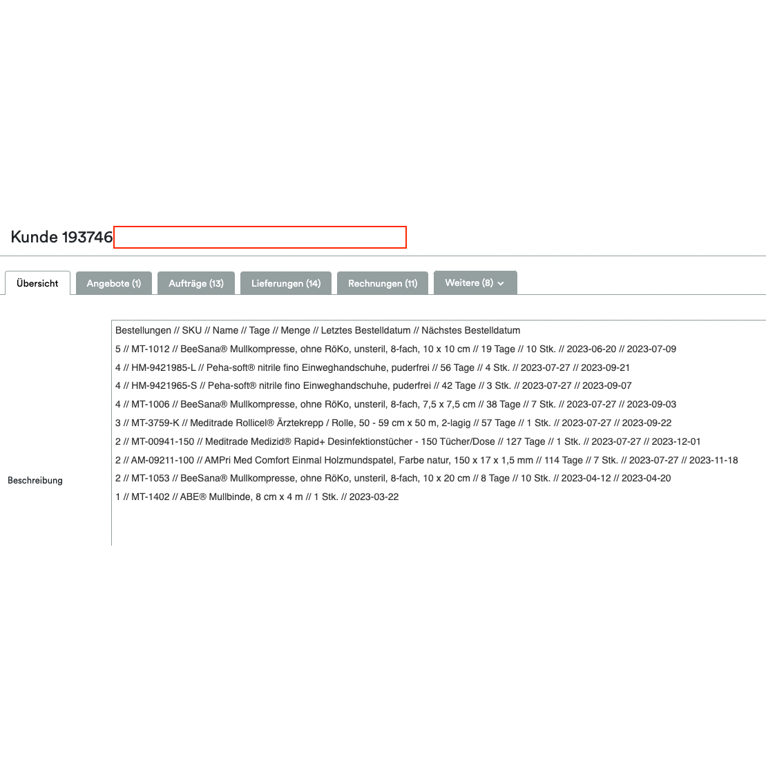Image resolution: width=766 pixels, height=766 pixels.
Task: Click the chevron arrow on Weitere
Action: (499, 283)
